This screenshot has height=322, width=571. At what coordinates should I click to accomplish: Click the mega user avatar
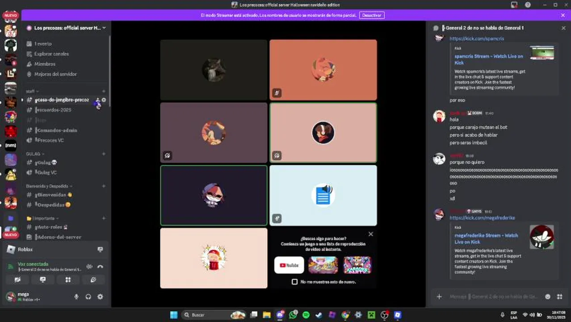(x=10, y=297)
